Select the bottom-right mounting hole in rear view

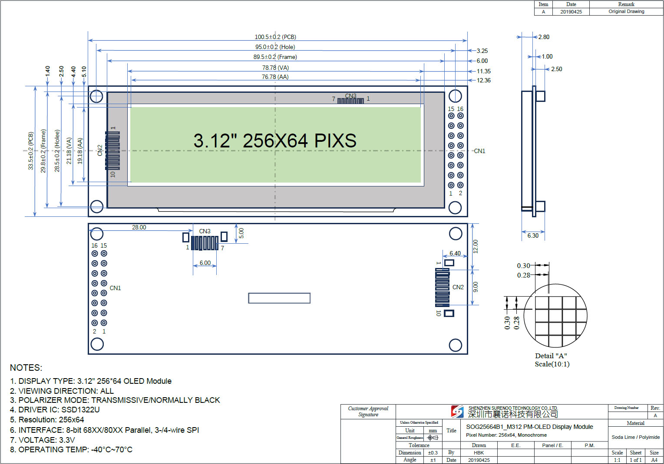pyautogui.click(x=455, y=345)
